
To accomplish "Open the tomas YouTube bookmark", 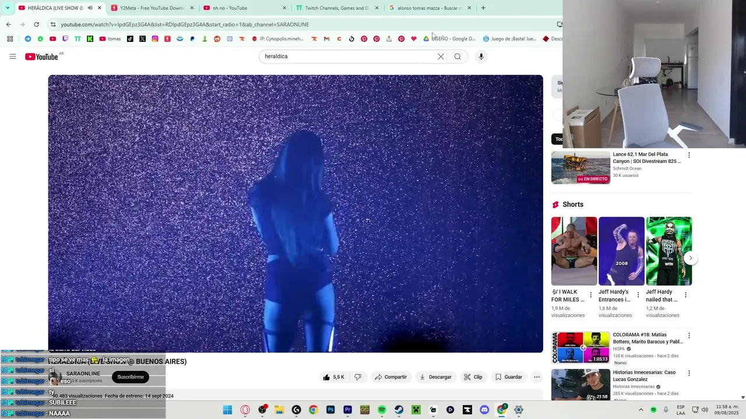I will pyautogui.click(x=110, y=39).
